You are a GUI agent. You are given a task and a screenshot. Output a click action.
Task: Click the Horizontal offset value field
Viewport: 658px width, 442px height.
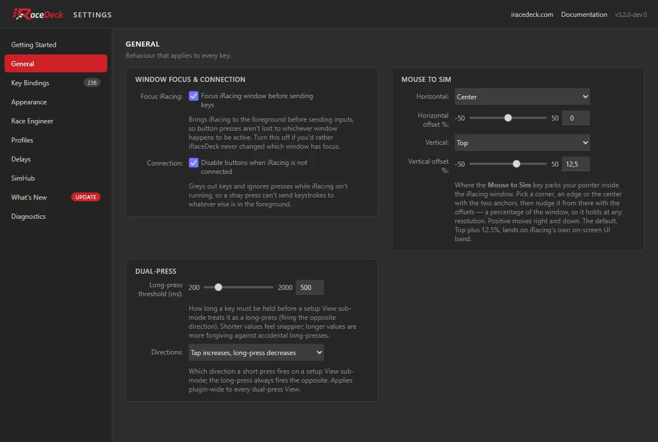pyautogui.click(x=576, y=118)
